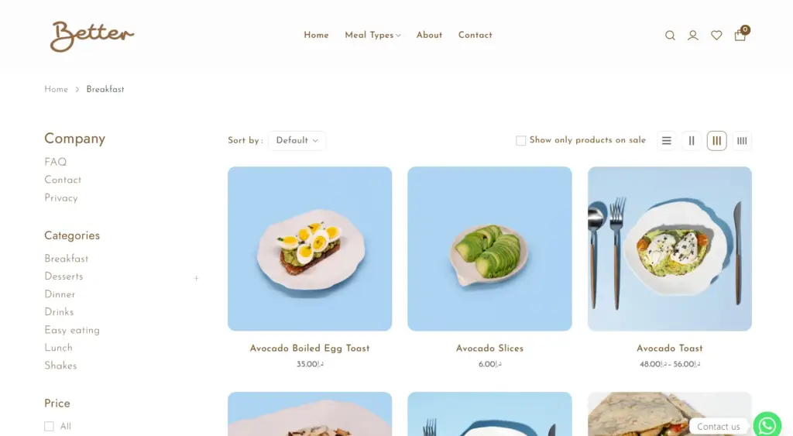Open the Avocado Slices product image

point(489,249)
